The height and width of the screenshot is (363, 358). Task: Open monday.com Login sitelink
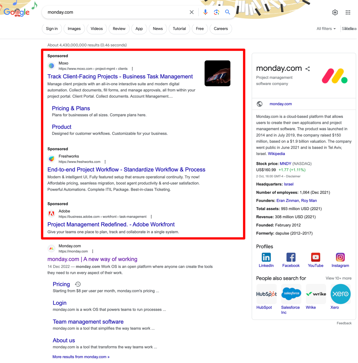[x=60, y=303]
